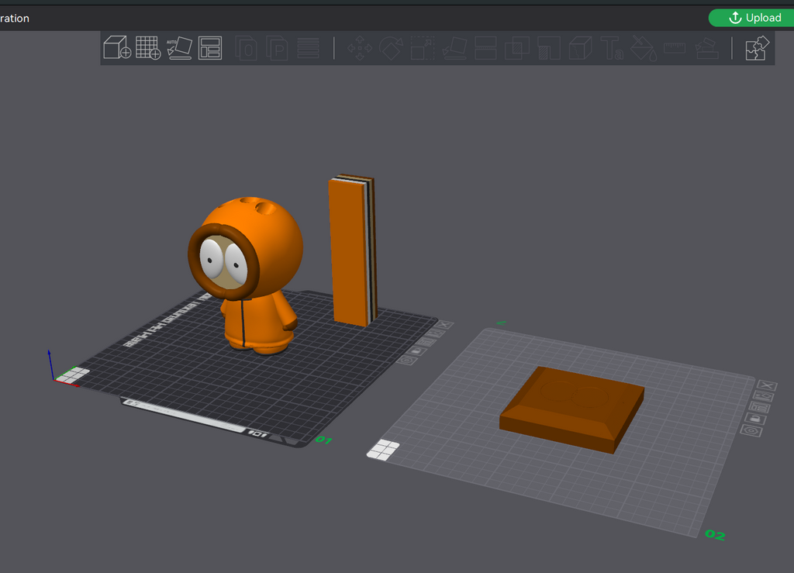
Task: Switch to Assembly view puzzle icon
Action: point(757,48)
